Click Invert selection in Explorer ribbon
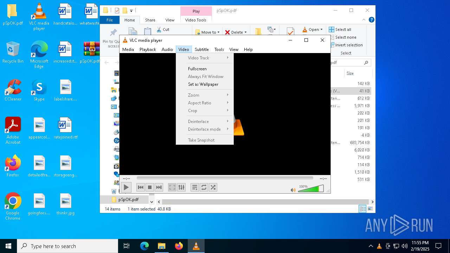This screenshot has height=253, width=450. tap(346, 45)
